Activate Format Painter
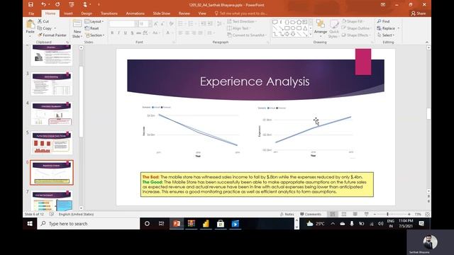This screenshot has height=255, width=454. point(52,35)
